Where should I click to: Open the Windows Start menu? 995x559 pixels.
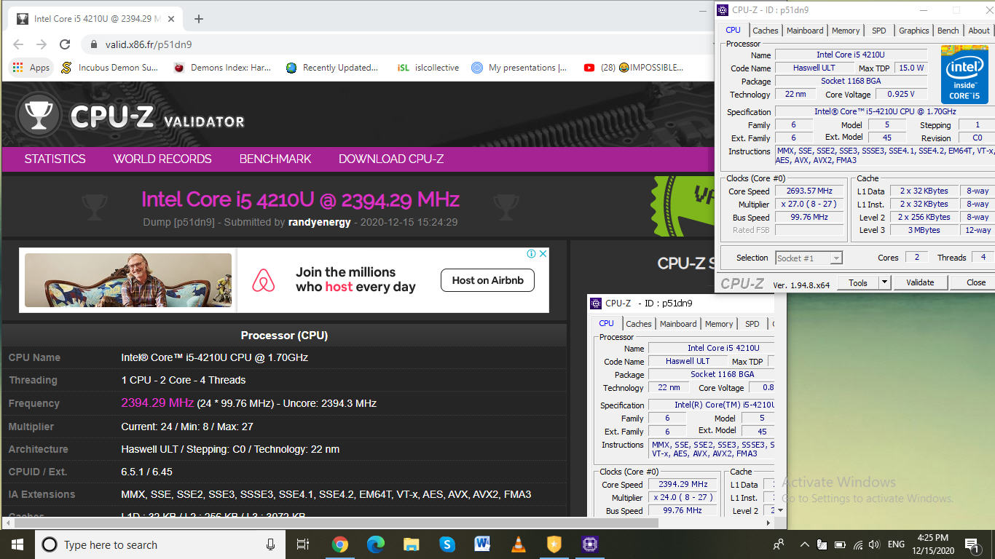(x=17, y=544)
